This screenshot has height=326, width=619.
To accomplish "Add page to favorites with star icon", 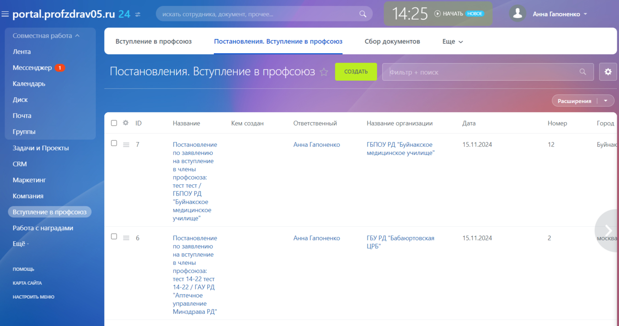I will click(324, 72).
